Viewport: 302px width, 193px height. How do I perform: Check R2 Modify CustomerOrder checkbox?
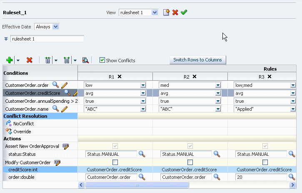coord(190,162)
